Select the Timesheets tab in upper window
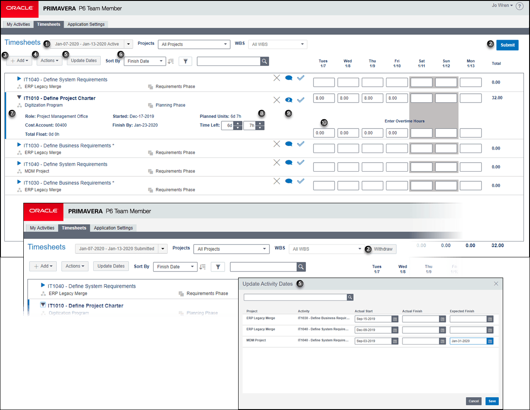The height and width of the screenshot is (410, 530). pos(49,25)
